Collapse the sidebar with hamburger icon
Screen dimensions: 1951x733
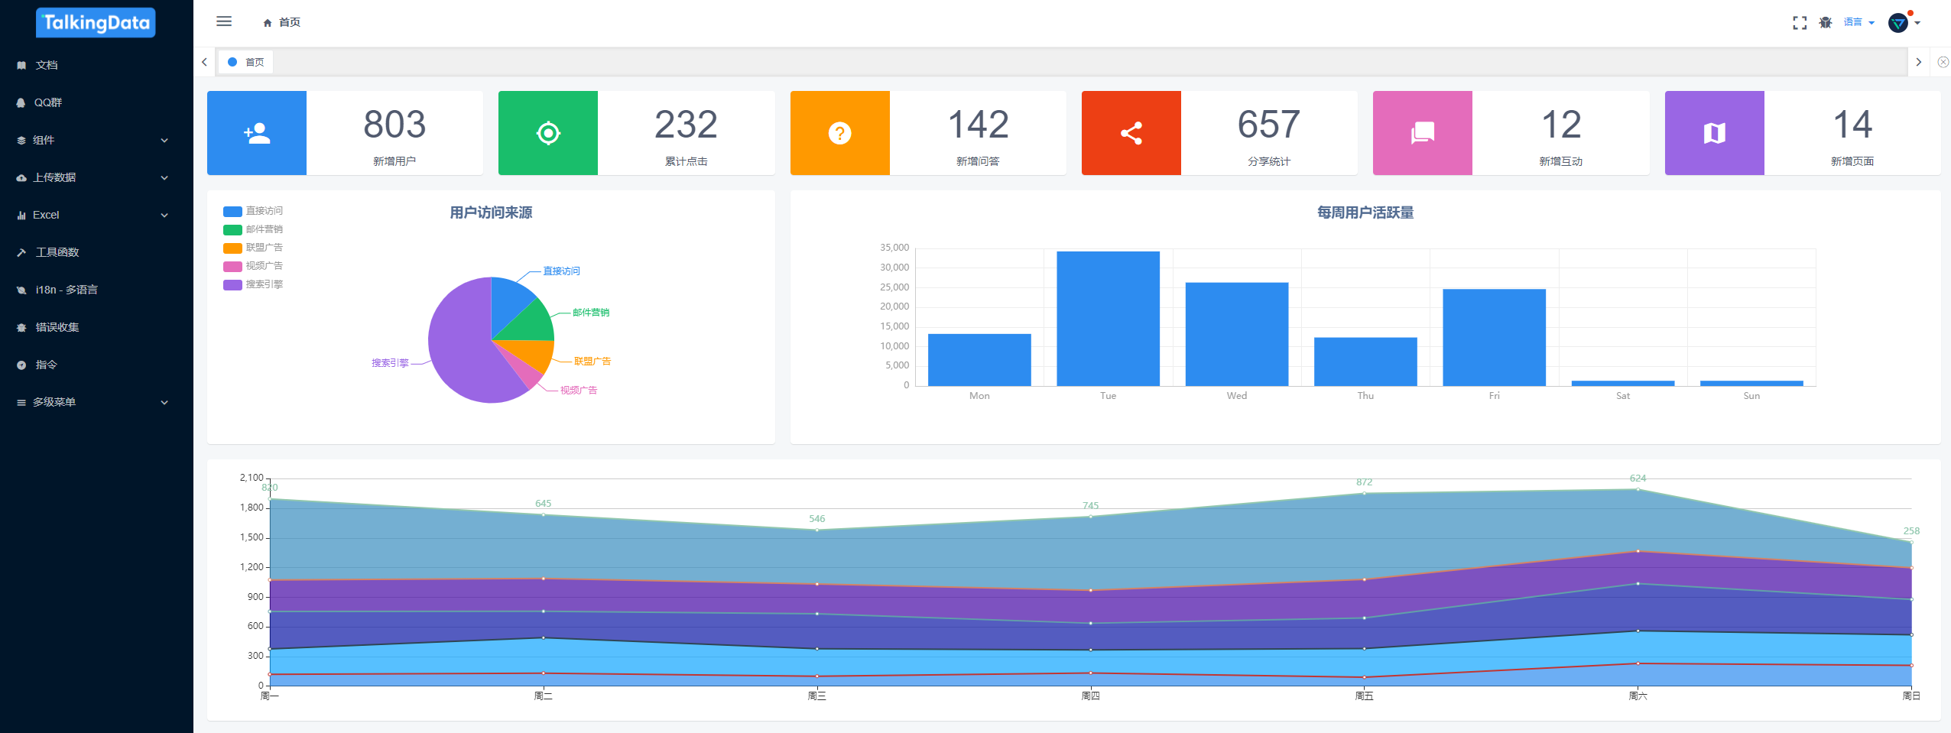[224, 21]
